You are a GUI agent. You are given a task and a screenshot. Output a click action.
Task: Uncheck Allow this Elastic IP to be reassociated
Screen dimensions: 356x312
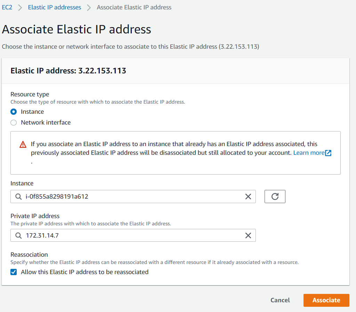[14, 272]
